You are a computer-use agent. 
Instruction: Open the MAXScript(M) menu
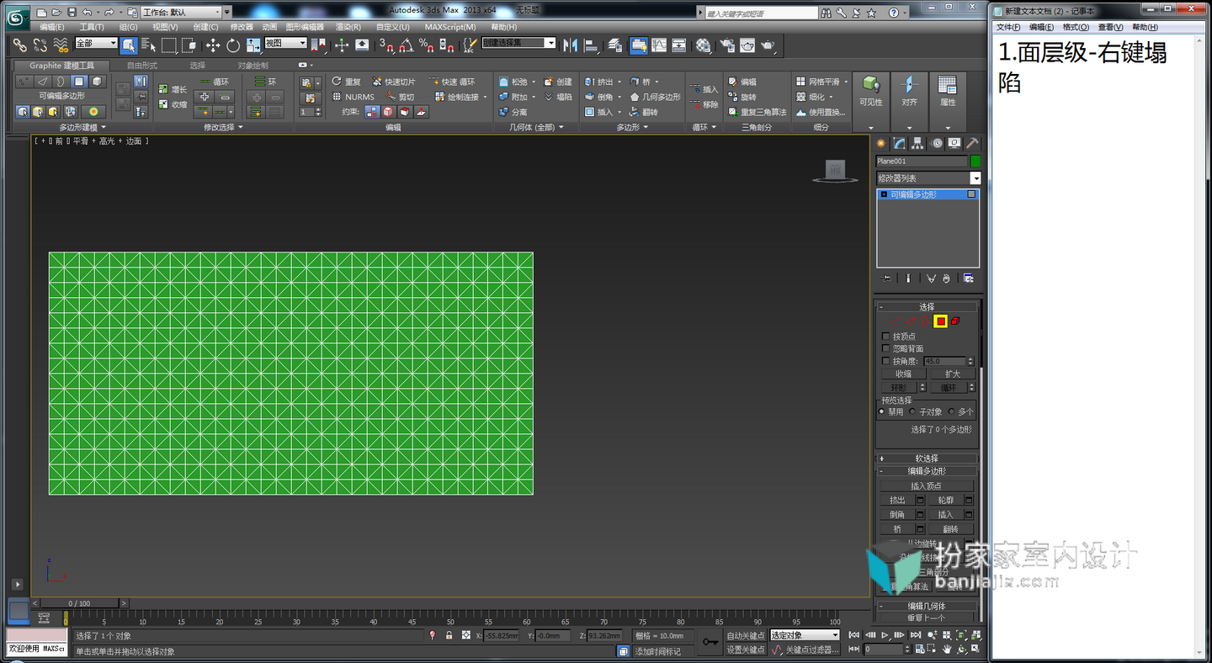(450, 27)
